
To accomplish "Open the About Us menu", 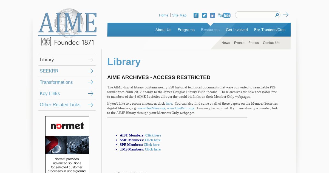I will pos(163,30).
